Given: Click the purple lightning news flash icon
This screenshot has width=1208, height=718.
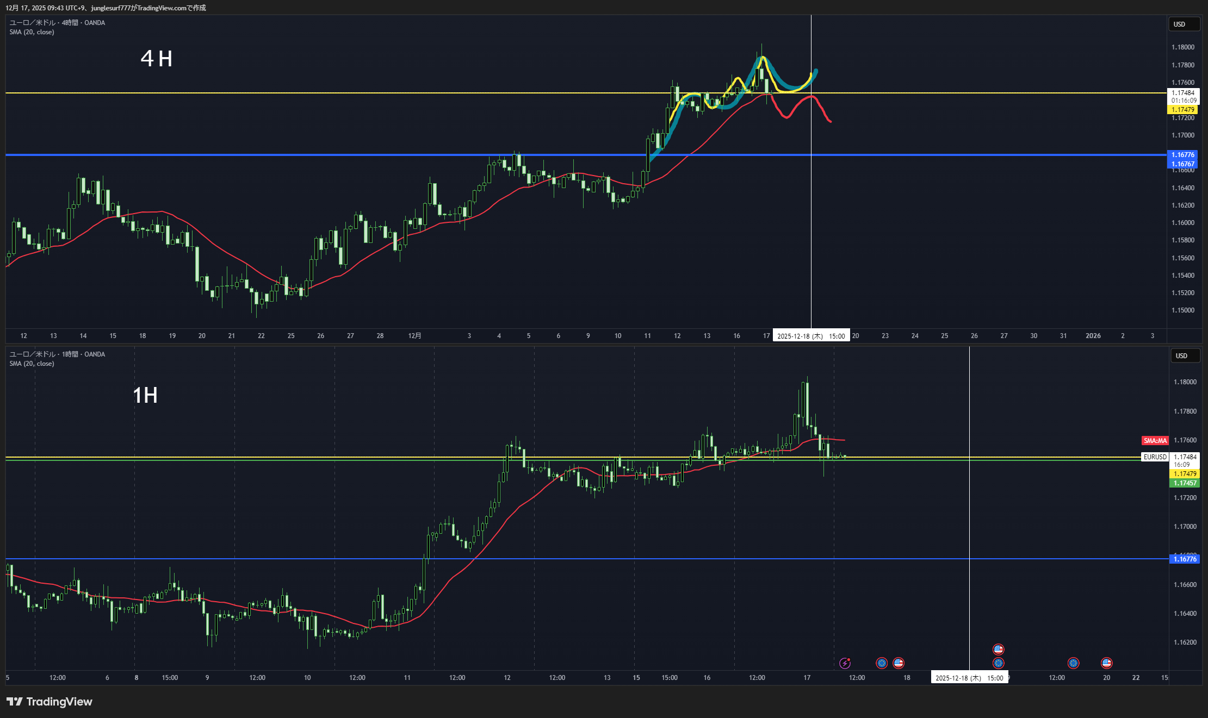Looking at the screenshot, I should (845, 663).
